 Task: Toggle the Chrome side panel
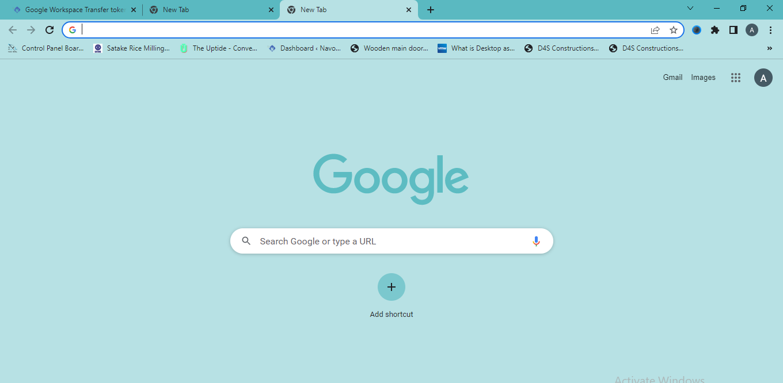pyautogui.click(x=733, y=30)
